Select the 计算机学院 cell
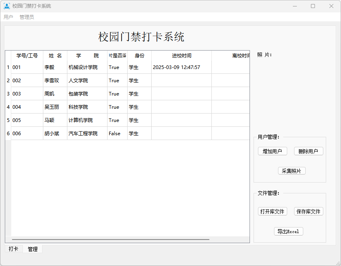 (x=87, y=120)
